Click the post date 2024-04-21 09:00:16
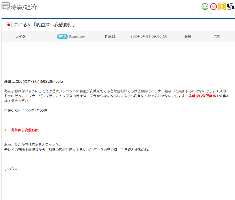 point(149,36)
